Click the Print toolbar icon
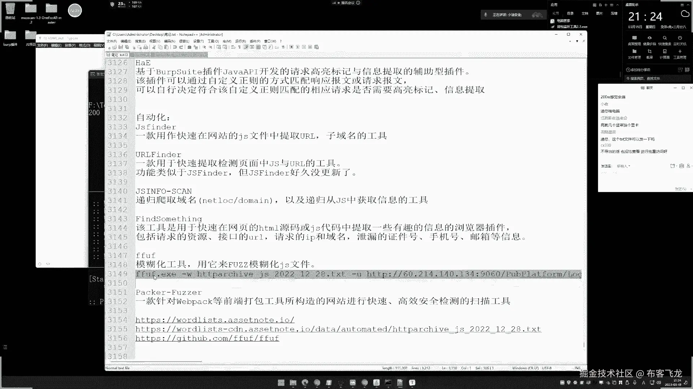 (145, 47)
